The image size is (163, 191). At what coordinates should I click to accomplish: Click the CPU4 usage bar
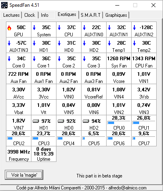coord(68,138)
